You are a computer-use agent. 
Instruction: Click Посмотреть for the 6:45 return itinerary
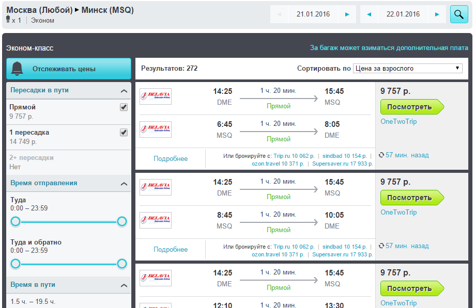(x=412, y=107)
